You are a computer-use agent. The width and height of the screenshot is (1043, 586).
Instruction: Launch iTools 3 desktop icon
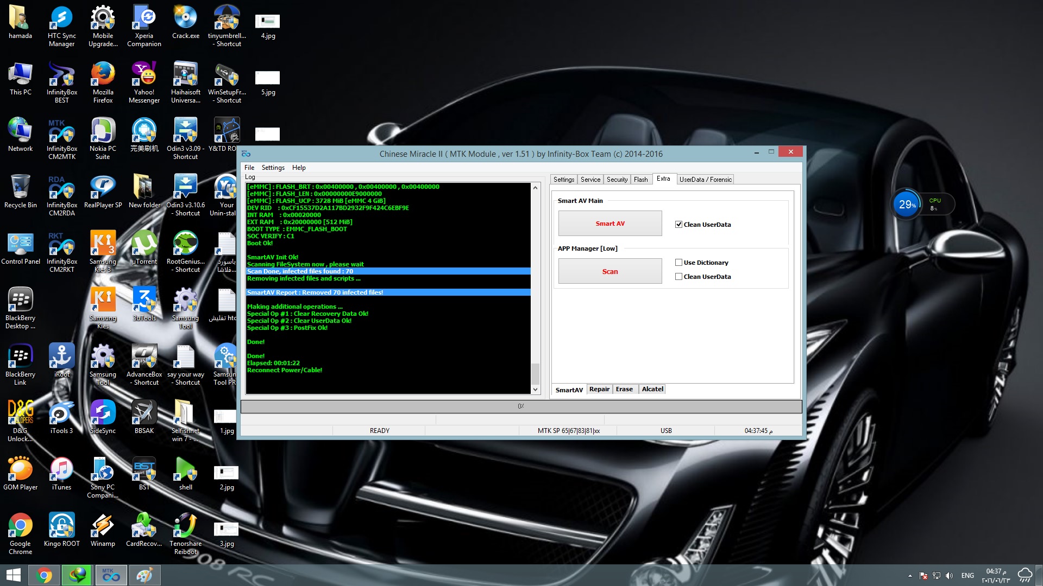tap(61, 417)
